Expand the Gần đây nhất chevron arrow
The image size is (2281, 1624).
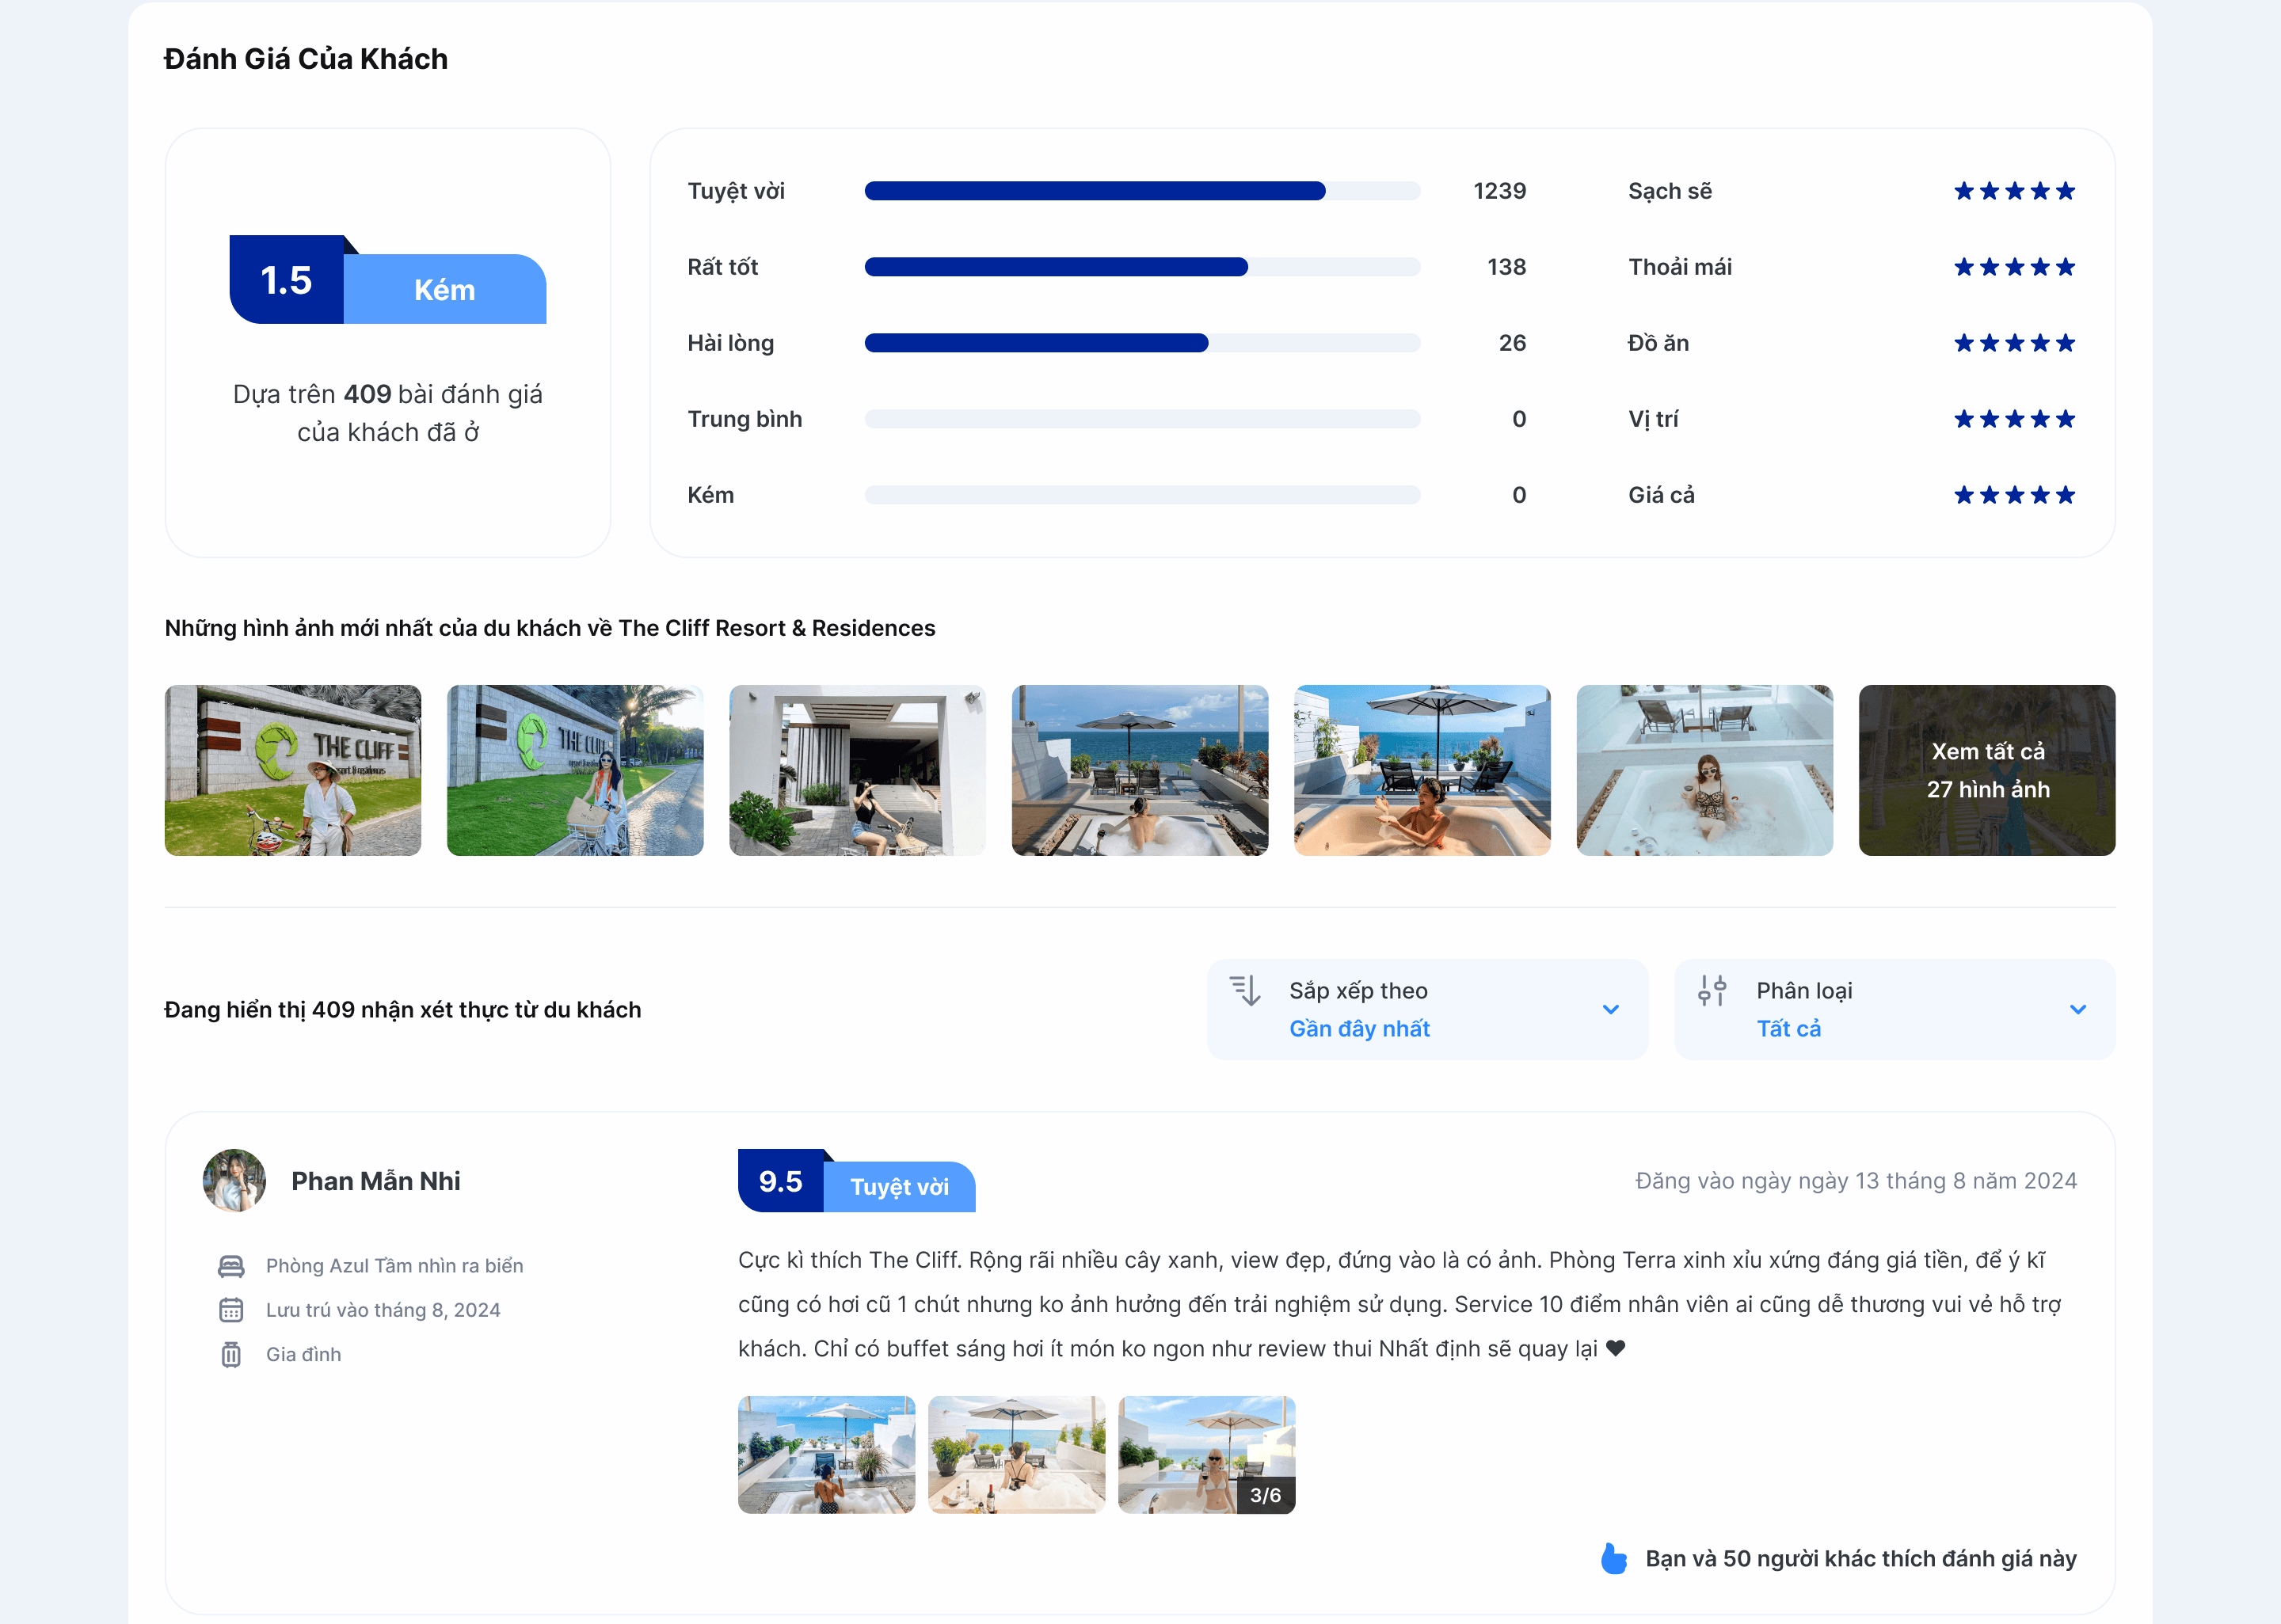point(1610,1009)
